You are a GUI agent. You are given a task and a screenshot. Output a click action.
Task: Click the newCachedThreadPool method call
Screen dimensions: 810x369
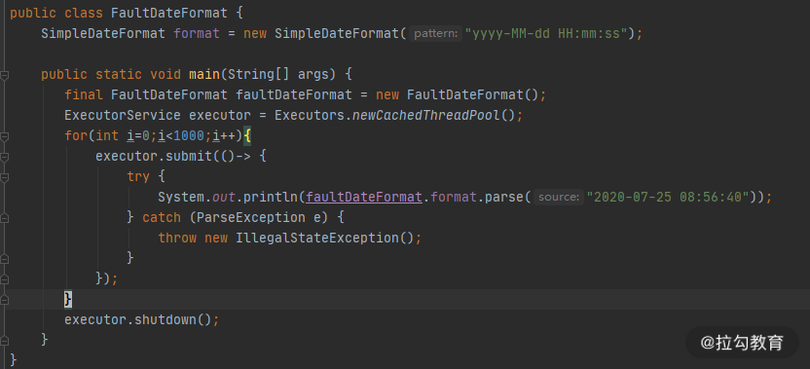(425, 115)
